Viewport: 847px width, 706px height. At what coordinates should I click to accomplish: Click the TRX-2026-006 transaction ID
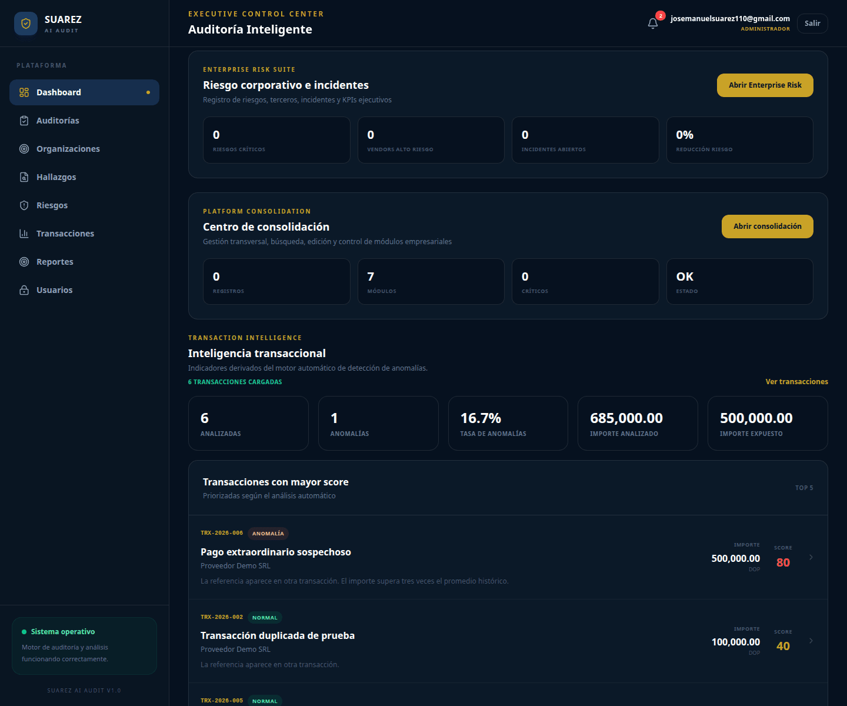tap(222, 533)
